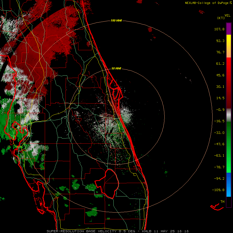The height and width of the screenshot is (233, 233).
Task: Click the -0.9 value on velocity scale
Action: click(220, 110)
